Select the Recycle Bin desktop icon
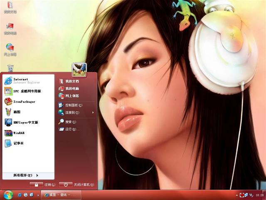Screen dimensions: 266x200 [10, 68]
